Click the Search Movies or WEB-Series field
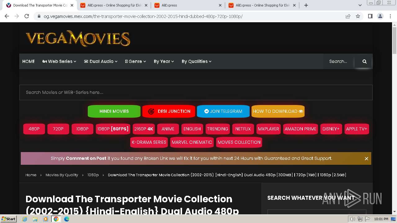397x223 pixels. pyautogui.click(x=196, y=92)
